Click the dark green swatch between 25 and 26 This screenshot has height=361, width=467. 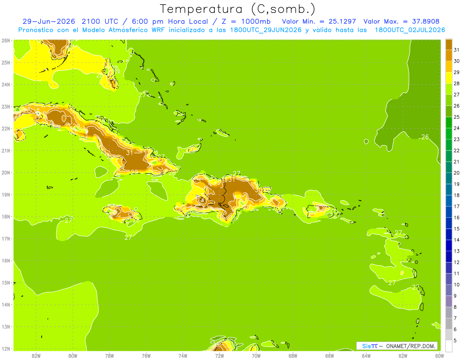[449, 111]
